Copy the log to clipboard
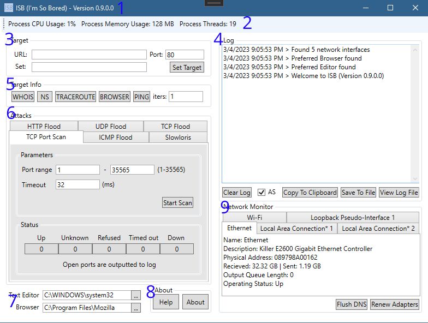Screen dimensions: 428x323 coord(310,192)
